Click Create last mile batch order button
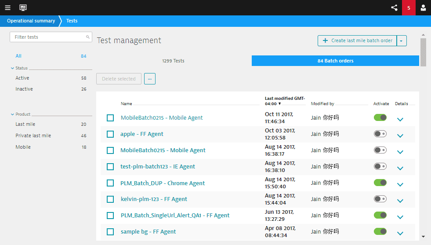 point(357,41)
